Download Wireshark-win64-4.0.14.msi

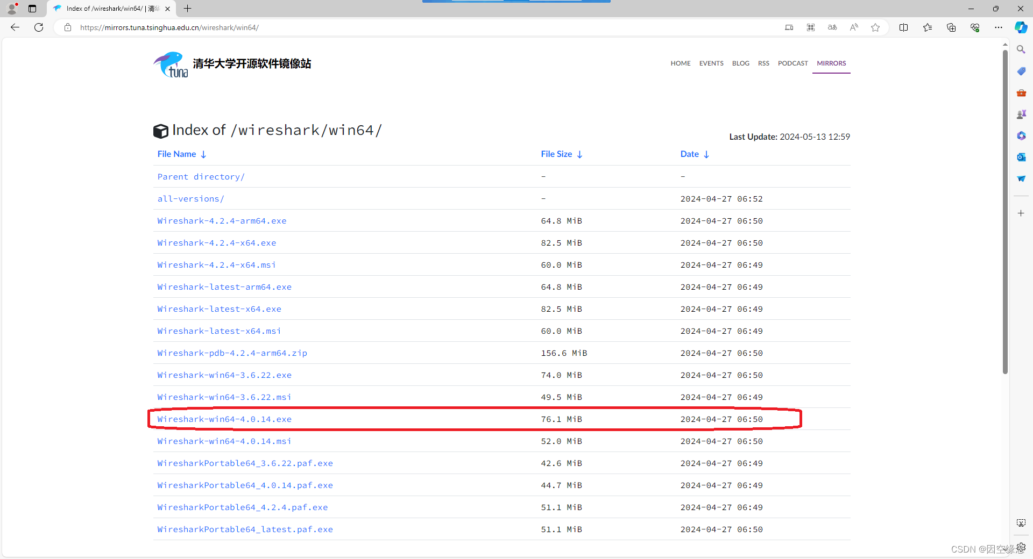[224, 441]
